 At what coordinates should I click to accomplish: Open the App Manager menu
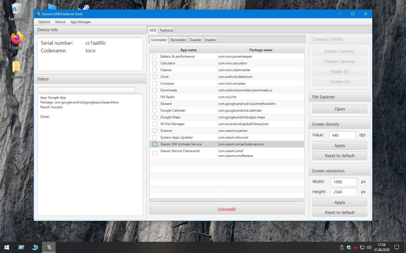pos(81,22)
